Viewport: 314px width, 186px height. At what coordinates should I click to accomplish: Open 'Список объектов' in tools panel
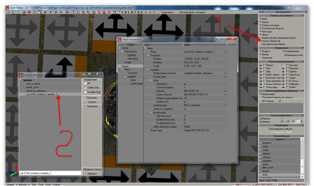click(x=271, y=41)
